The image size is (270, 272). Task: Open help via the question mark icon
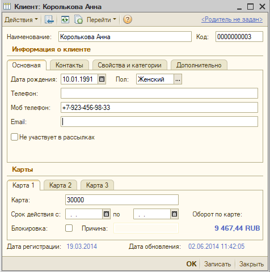coord(128,19)
